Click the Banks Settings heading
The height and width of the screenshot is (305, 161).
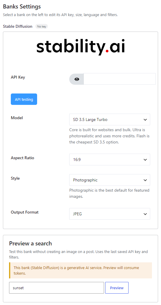coord(22,6)
